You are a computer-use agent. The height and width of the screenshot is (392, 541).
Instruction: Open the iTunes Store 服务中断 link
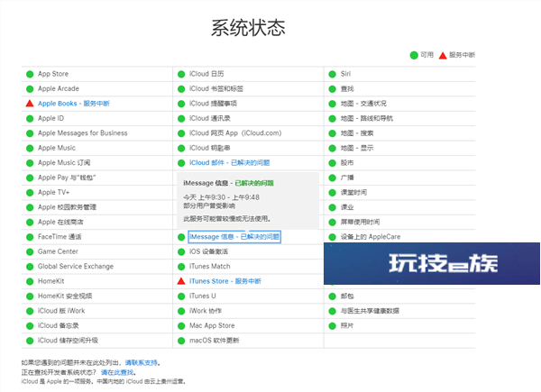point(225,281)
